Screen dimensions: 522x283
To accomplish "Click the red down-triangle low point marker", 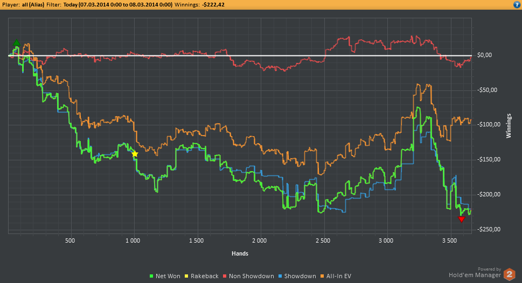I will (x=461, y=219).
